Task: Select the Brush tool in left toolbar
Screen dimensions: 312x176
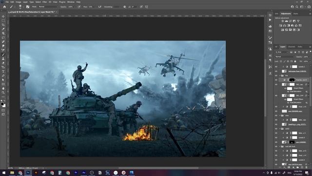Action: point(3,54)
